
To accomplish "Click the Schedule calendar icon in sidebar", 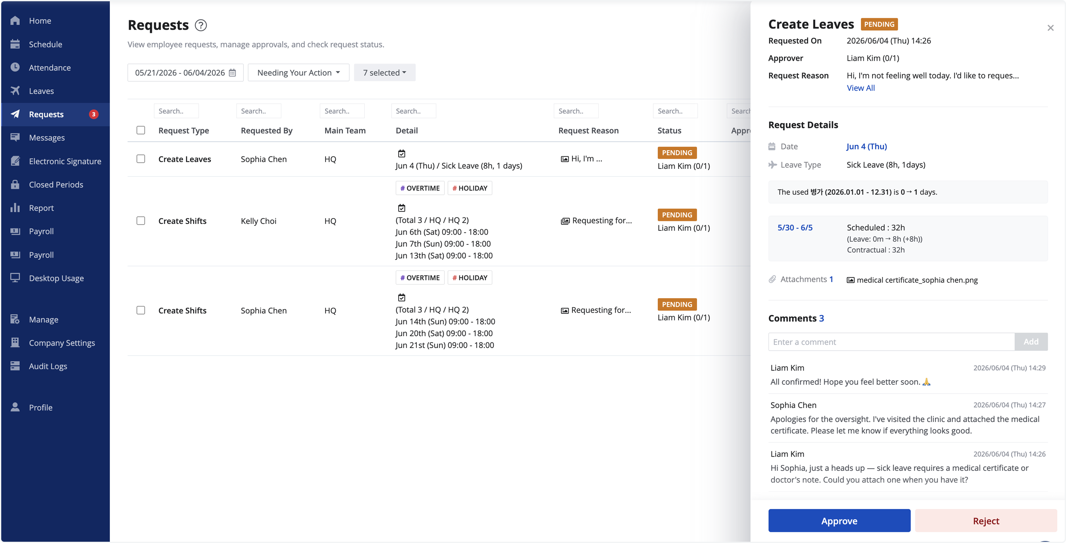I will (15, 44).
